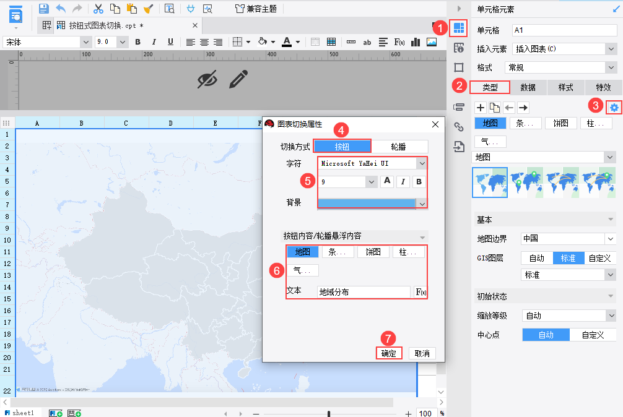623x417 pixels.
Task: Open the 宋体 font family dropdown
Action: point(86,42)
